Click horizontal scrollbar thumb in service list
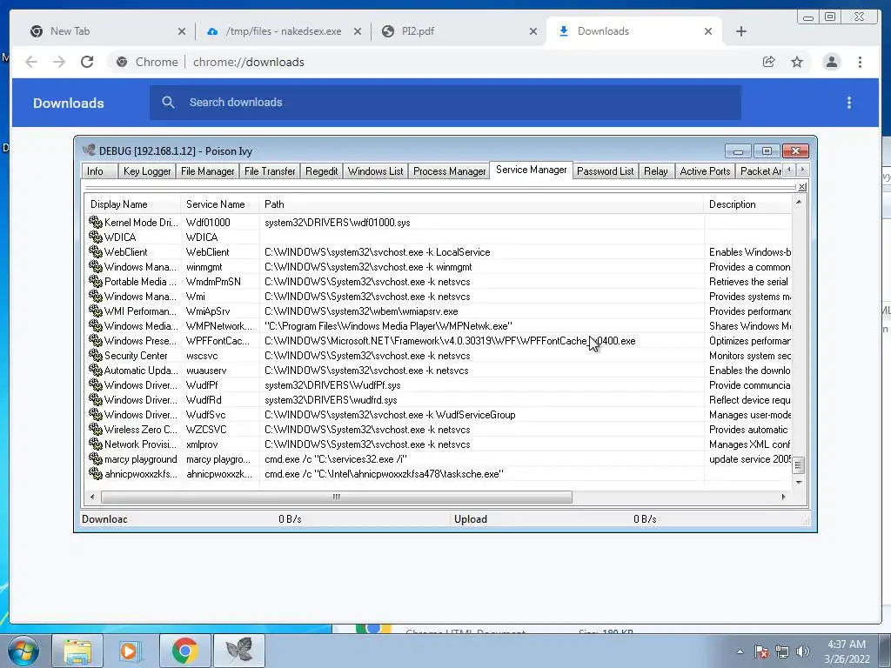891x668 pixels. point(337,497)
